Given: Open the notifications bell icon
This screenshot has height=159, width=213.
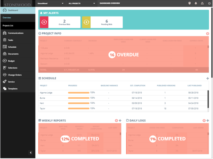Looking at the screenshot, I should 196,3.
